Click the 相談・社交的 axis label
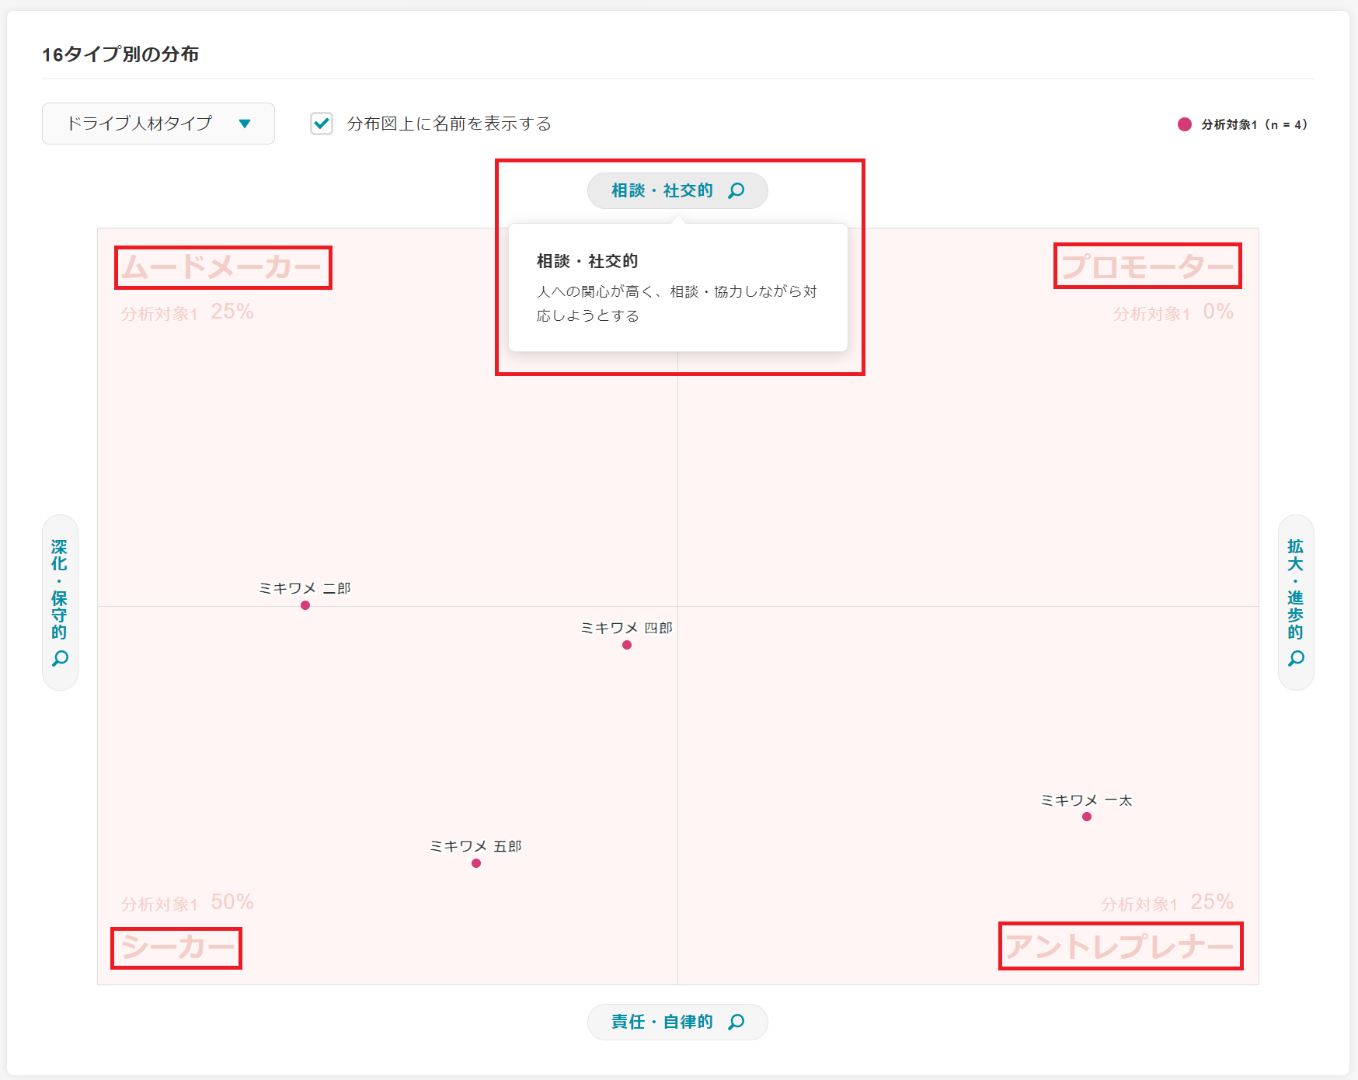This screenshot has width=1358, height=1080. point(661,190)
